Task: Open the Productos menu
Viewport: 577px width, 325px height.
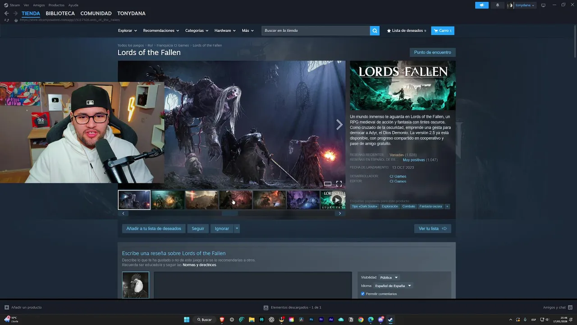Action: [56, 5]
